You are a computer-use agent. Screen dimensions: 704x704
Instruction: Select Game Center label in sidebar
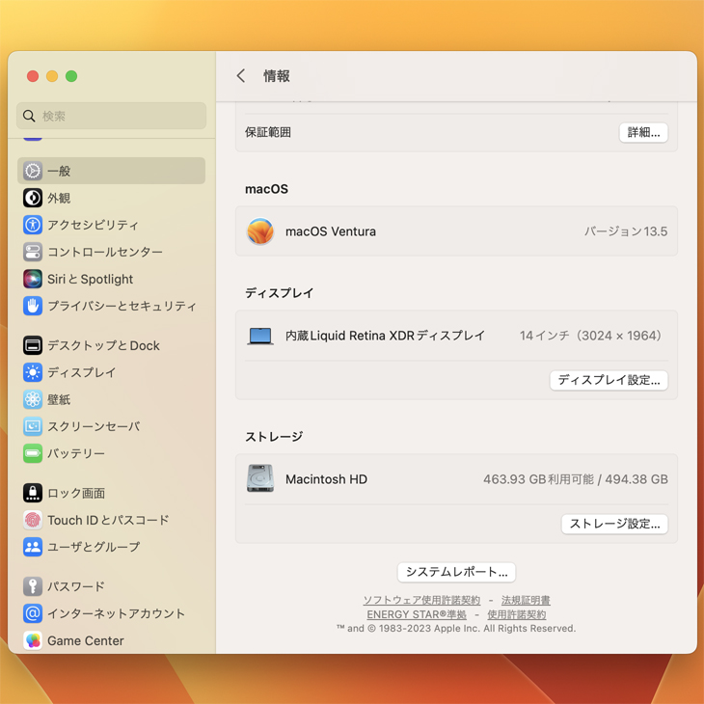pyautogui.click(x=86, y=640)
